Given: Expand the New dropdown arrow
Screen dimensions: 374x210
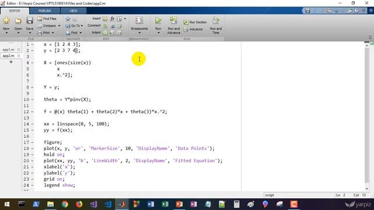Looking at the screenshot, I should point(6,33).
